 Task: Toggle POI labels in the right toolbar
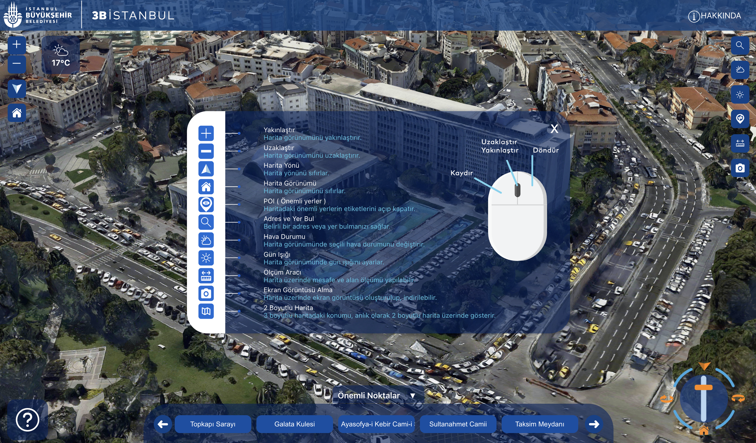740,119
